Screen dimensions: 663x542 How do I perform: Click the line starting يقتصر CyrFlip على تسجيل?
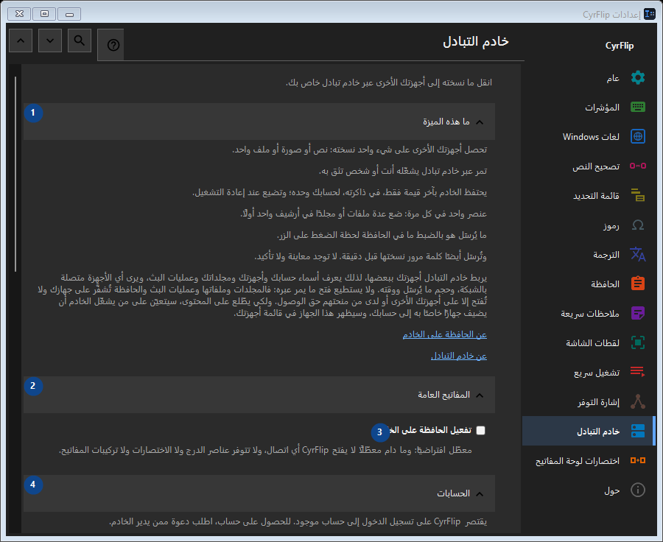298,521
